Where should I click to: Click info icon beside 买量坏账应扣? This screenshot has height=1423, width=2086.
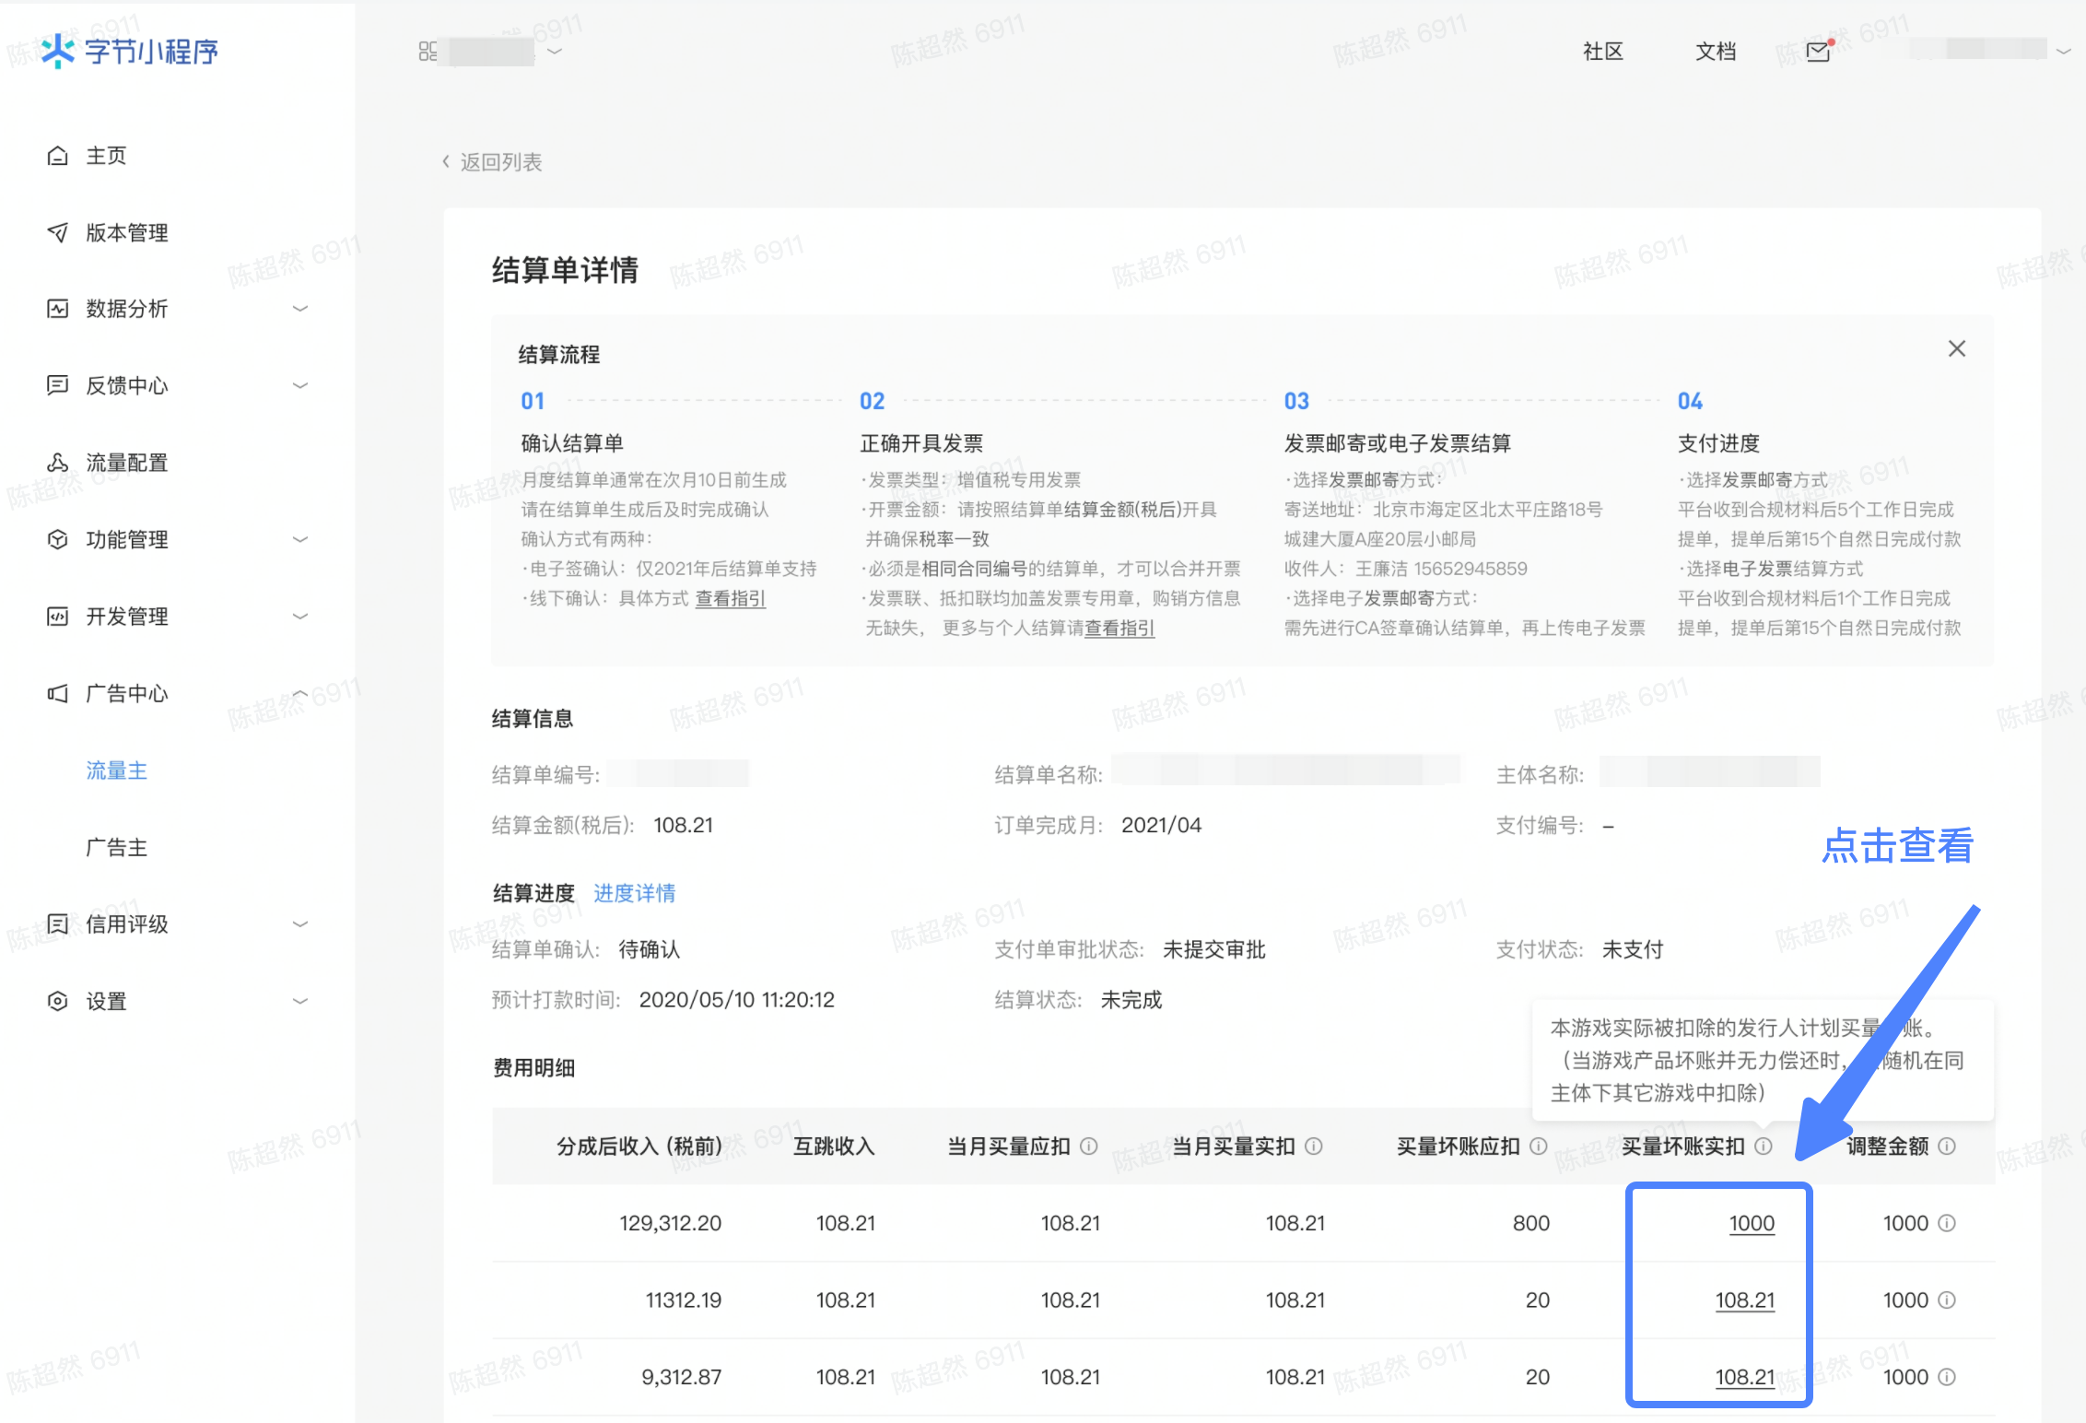point(1539,1146)
